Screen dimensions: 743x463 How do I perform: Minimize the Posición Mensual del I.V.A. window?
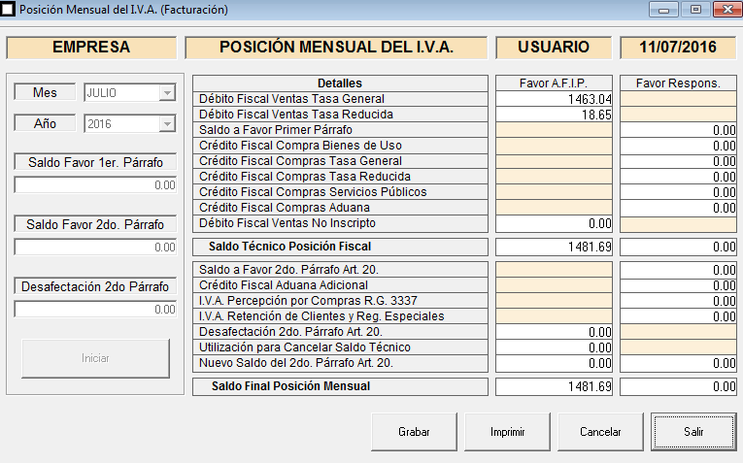pyautogui.click(x=665, y=10)
